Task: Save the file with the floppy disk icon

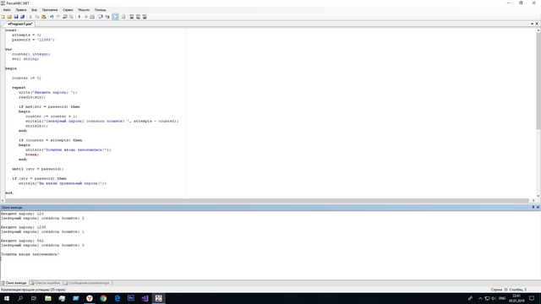Action: pyautogui.click(x=16, y=17)
